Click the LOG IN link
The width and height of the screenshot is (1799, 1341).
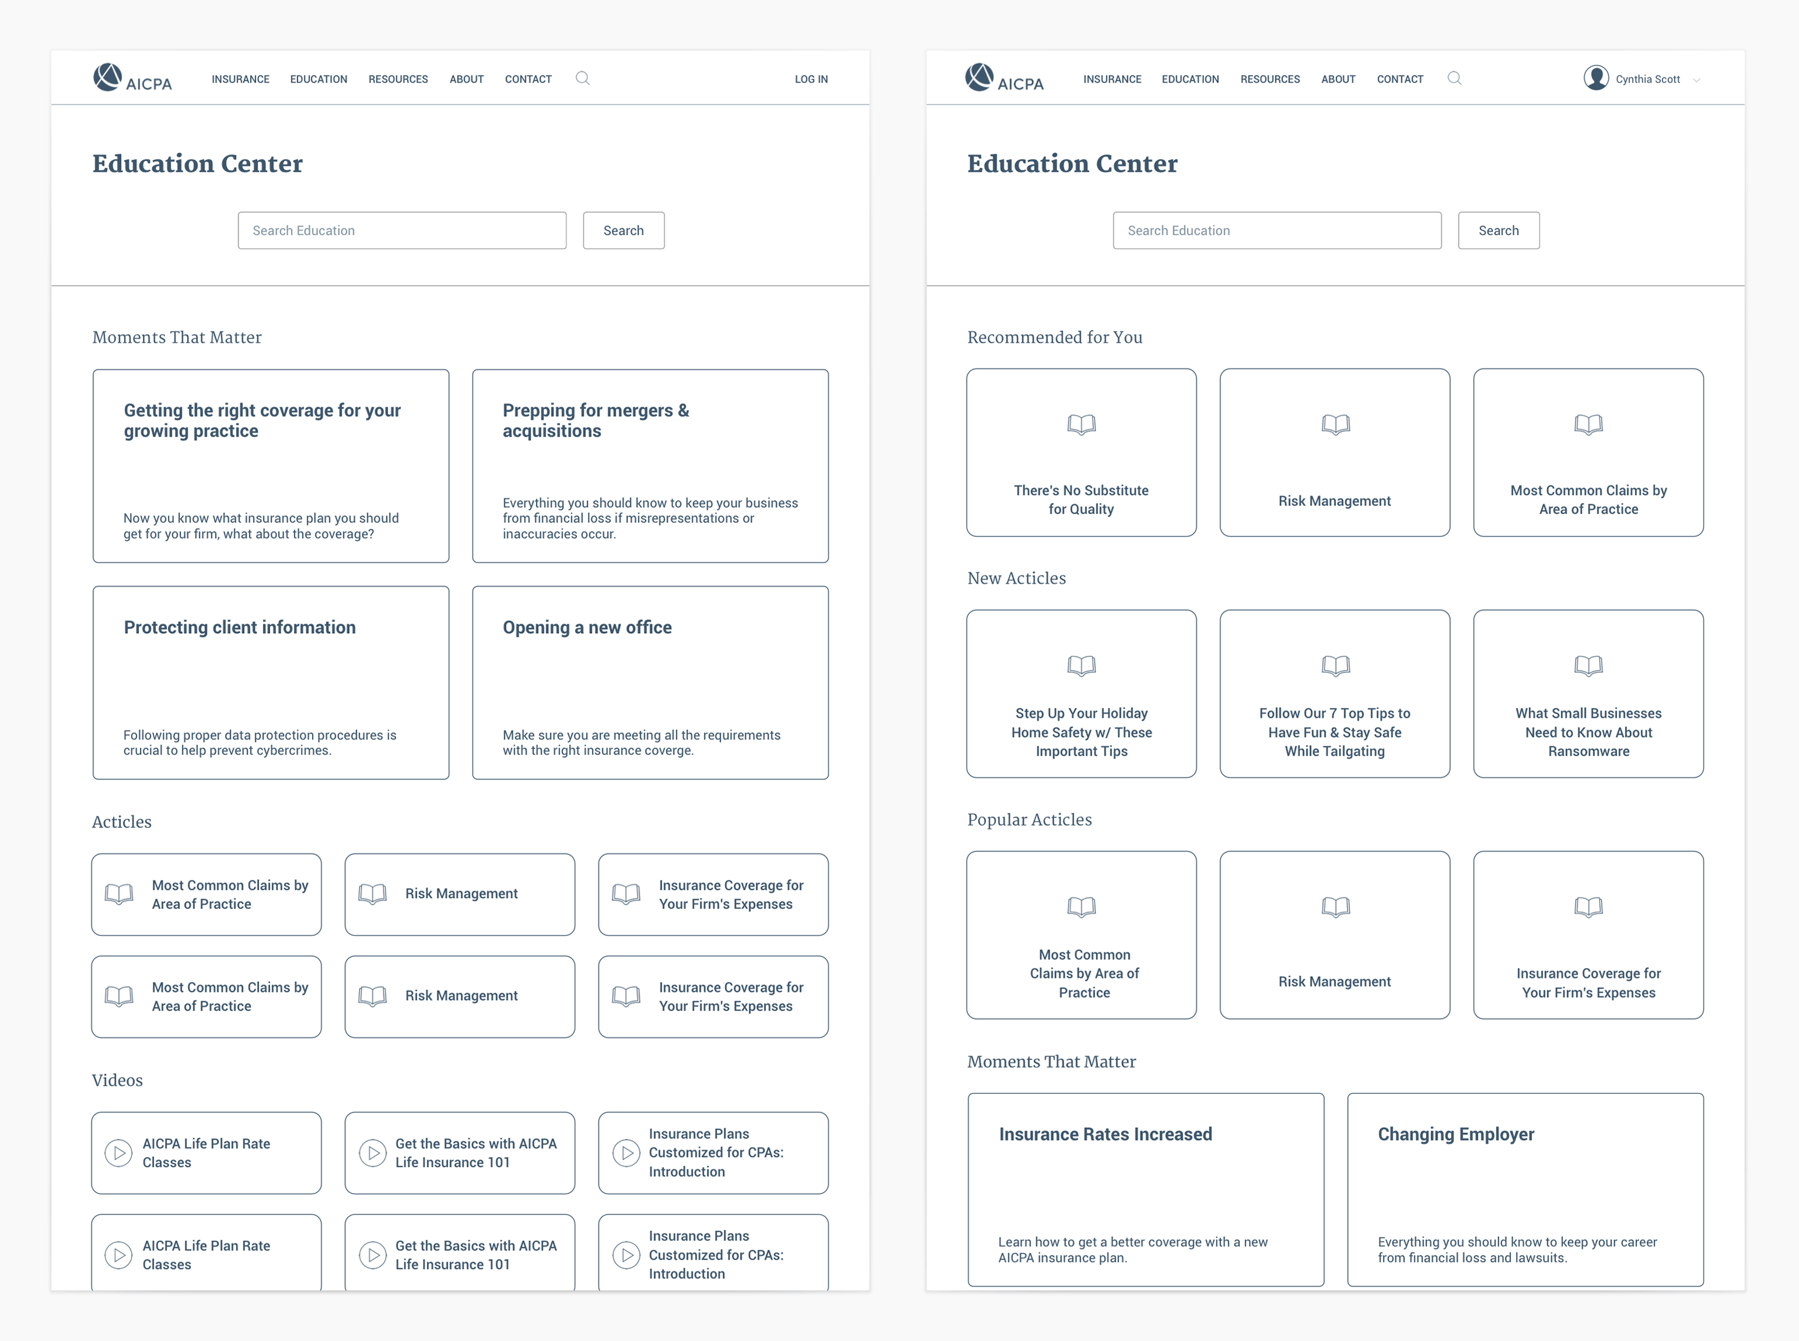811,80
